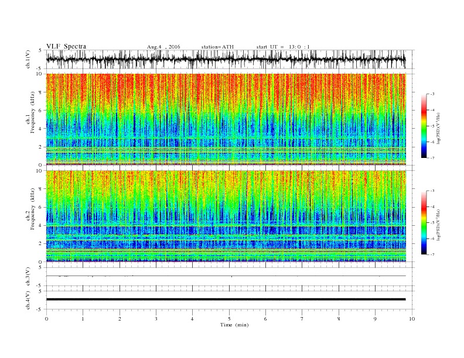This screenshot has height=358, width=464.
Task: Click the ch.2 PSD color scale bar
Action: [x=424, y=222]
